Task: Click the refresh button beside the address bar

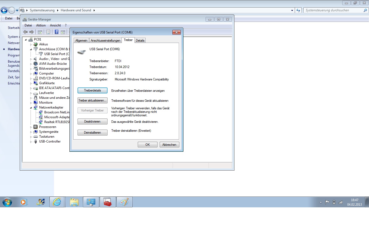Action: pyautogui.click(x=298, y=10)
